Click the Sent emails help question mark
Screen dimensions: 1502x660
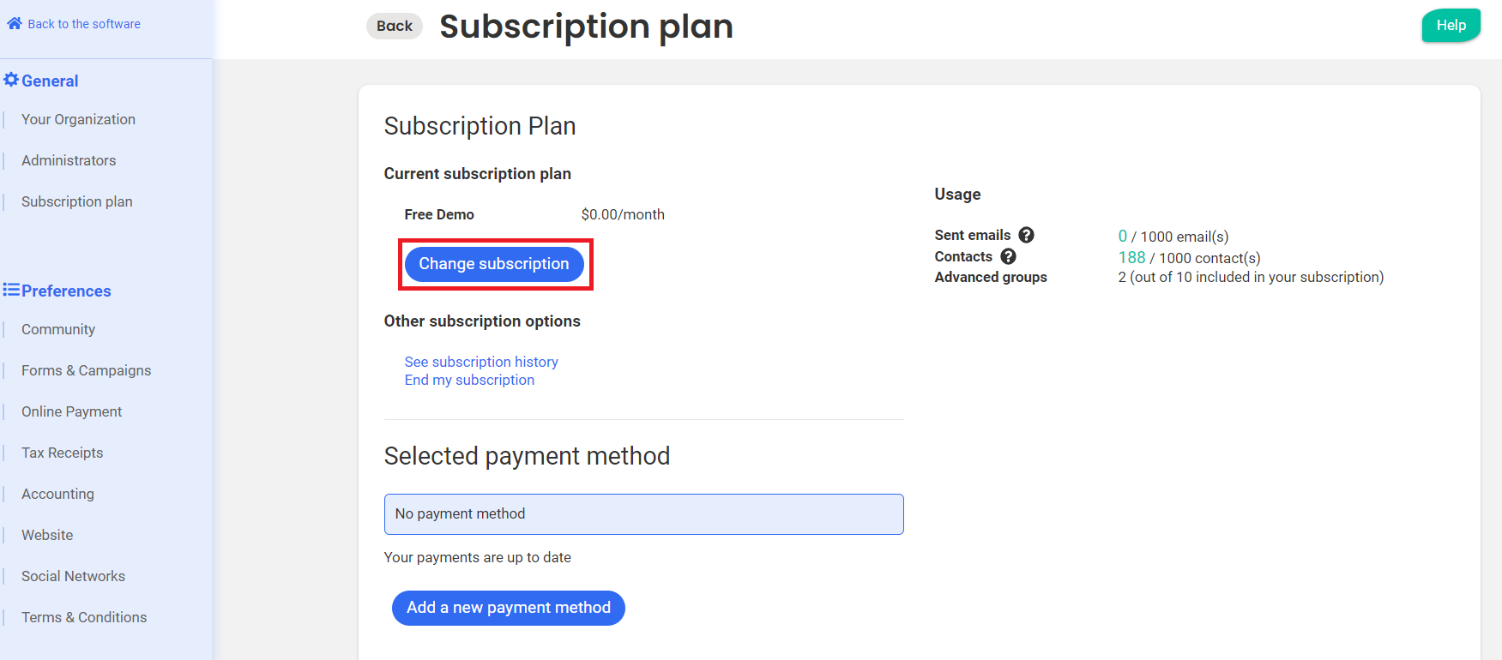pos(1026,235)
